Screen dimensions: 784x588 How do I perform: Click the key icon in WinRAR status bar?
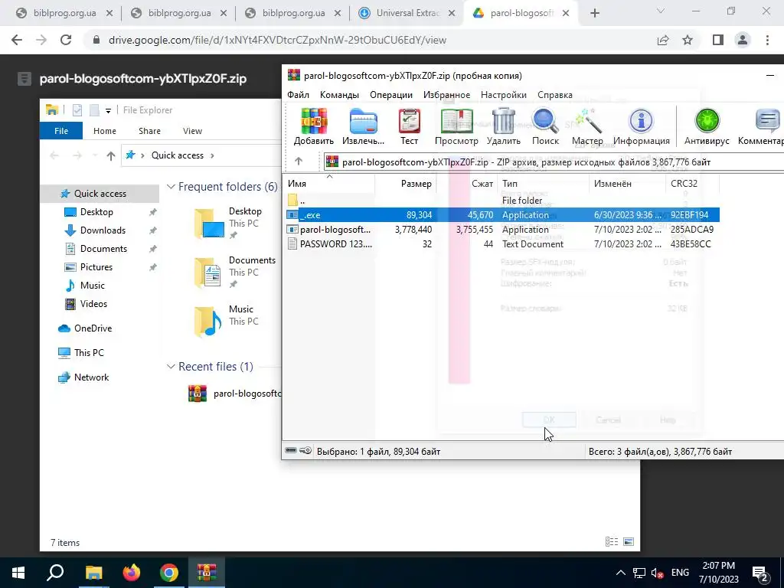pyautogui.click(x=305, y=450)
